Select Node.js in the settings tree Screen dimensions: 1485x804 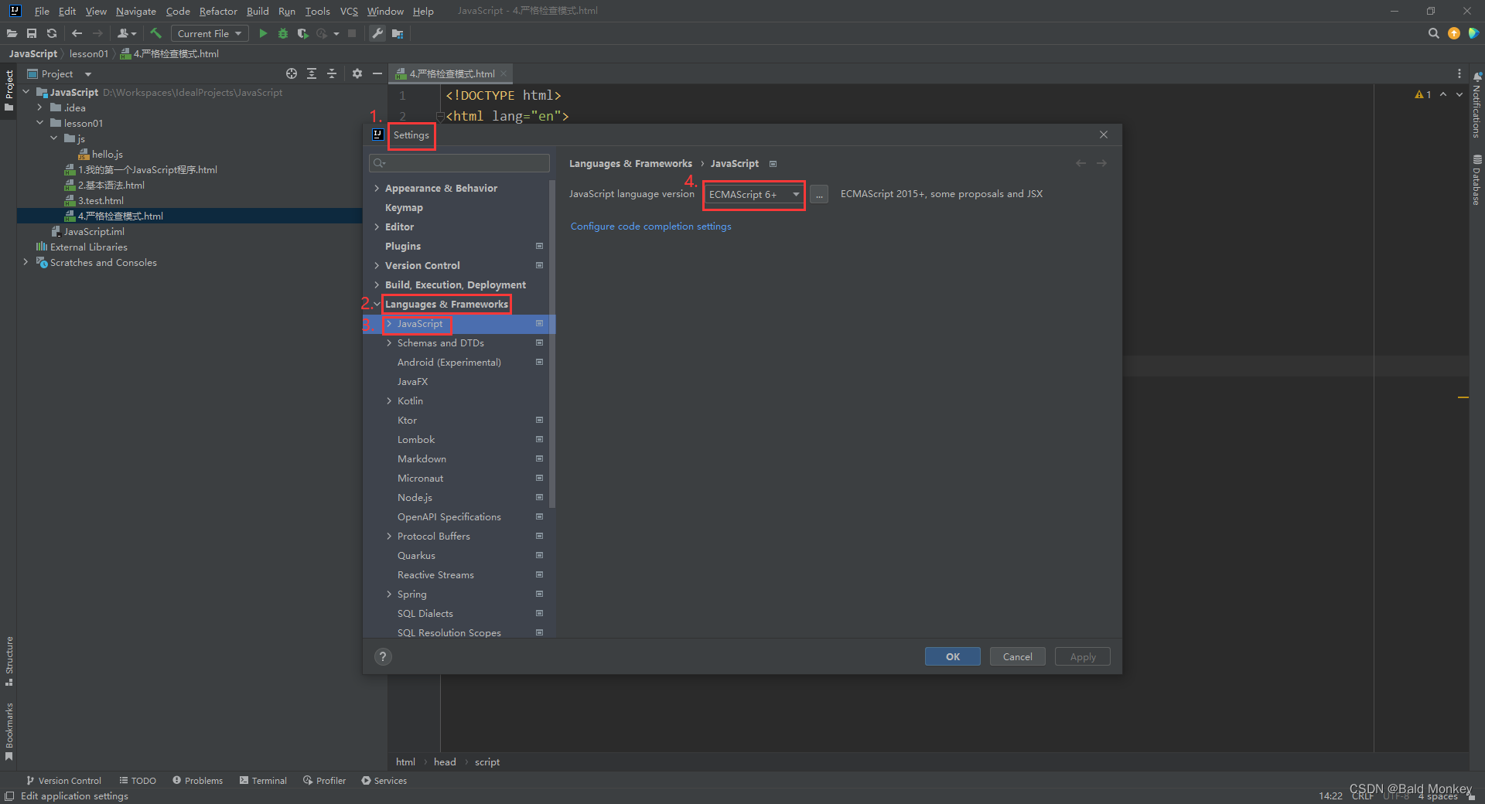pos(415,498)
